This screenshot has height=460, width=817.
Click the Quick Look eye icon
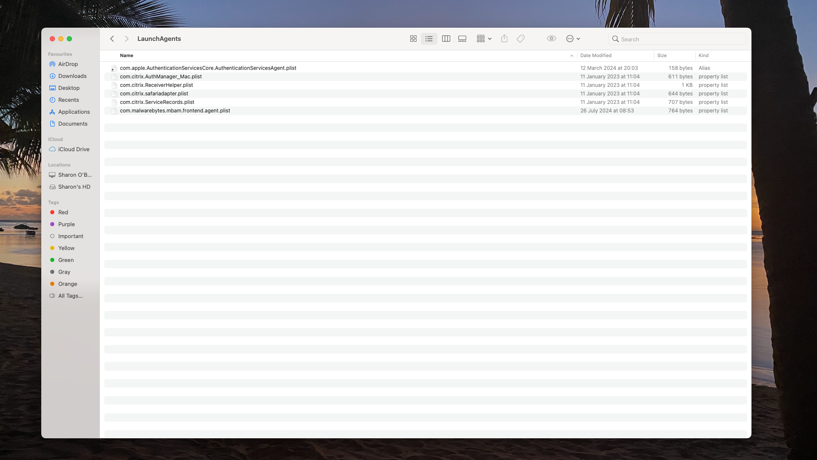coord(551,39)
